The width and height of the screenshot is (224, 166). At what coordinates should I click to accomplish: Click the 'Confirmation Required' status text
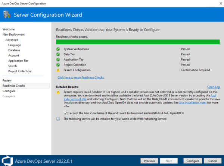tap(195, 70)
